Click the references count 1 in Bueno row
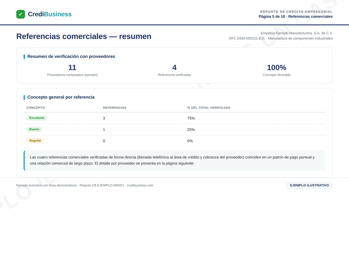Image resolution: width=349 pixels, height=255 pixels. coord(104,130)
